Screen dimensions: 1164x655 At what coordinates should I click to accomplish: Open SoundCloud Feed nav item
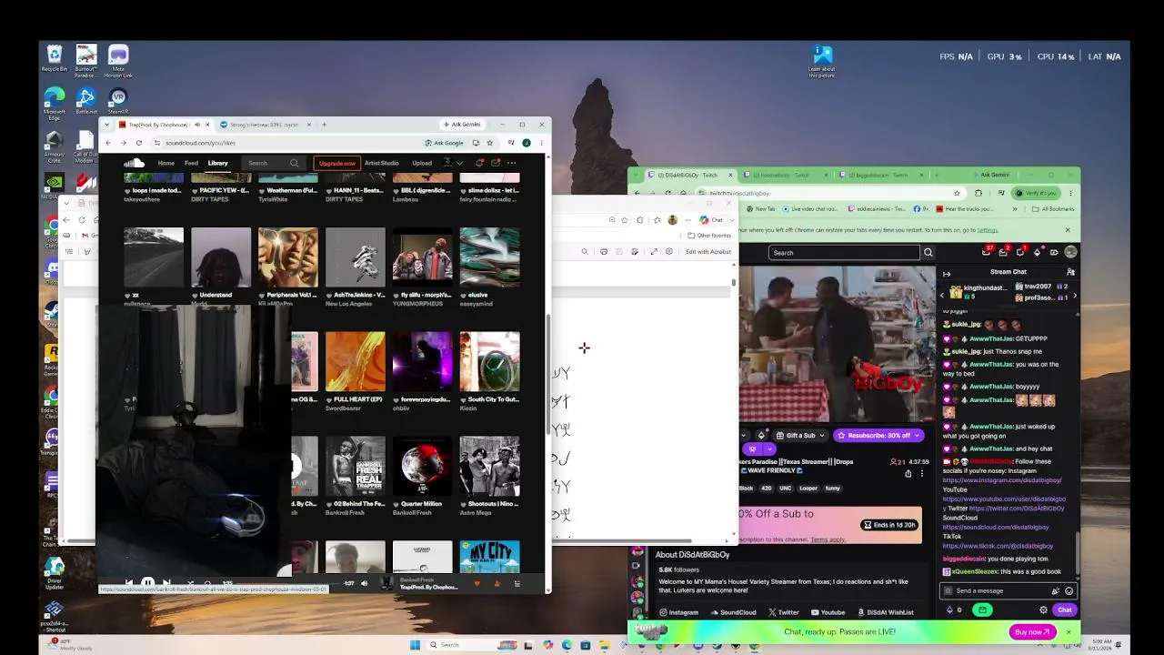(x=191, y=164)
